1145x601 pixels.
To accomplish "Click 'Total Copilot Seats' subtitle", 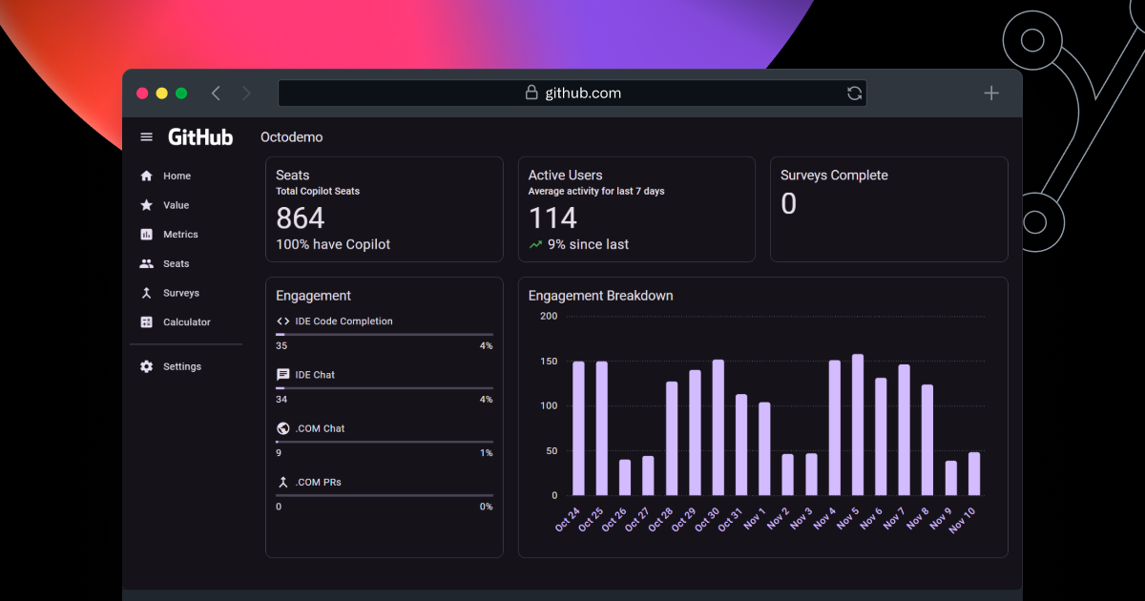I will click(x=318, y=192).
